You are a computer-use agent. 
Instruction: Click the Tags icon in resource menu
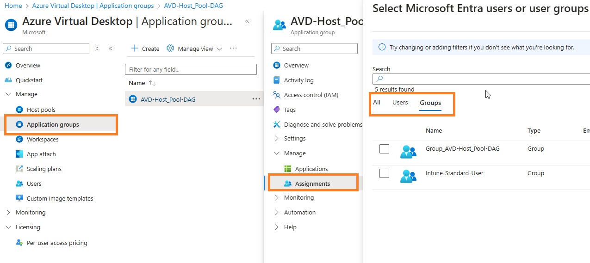coord(277,110)
